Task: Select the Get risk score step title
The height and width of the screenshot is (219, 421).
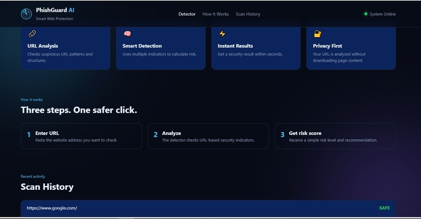Action: point(305,133)
